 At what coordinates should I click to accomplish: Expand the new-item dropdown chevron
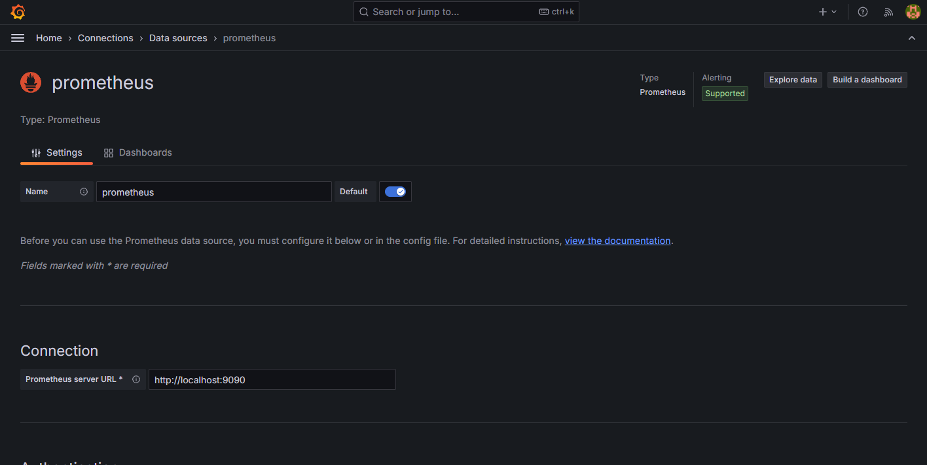click(x=834, y=12)
